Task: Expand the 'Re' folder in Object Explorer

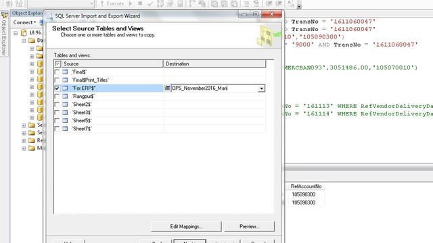Action: click(24, 141)
